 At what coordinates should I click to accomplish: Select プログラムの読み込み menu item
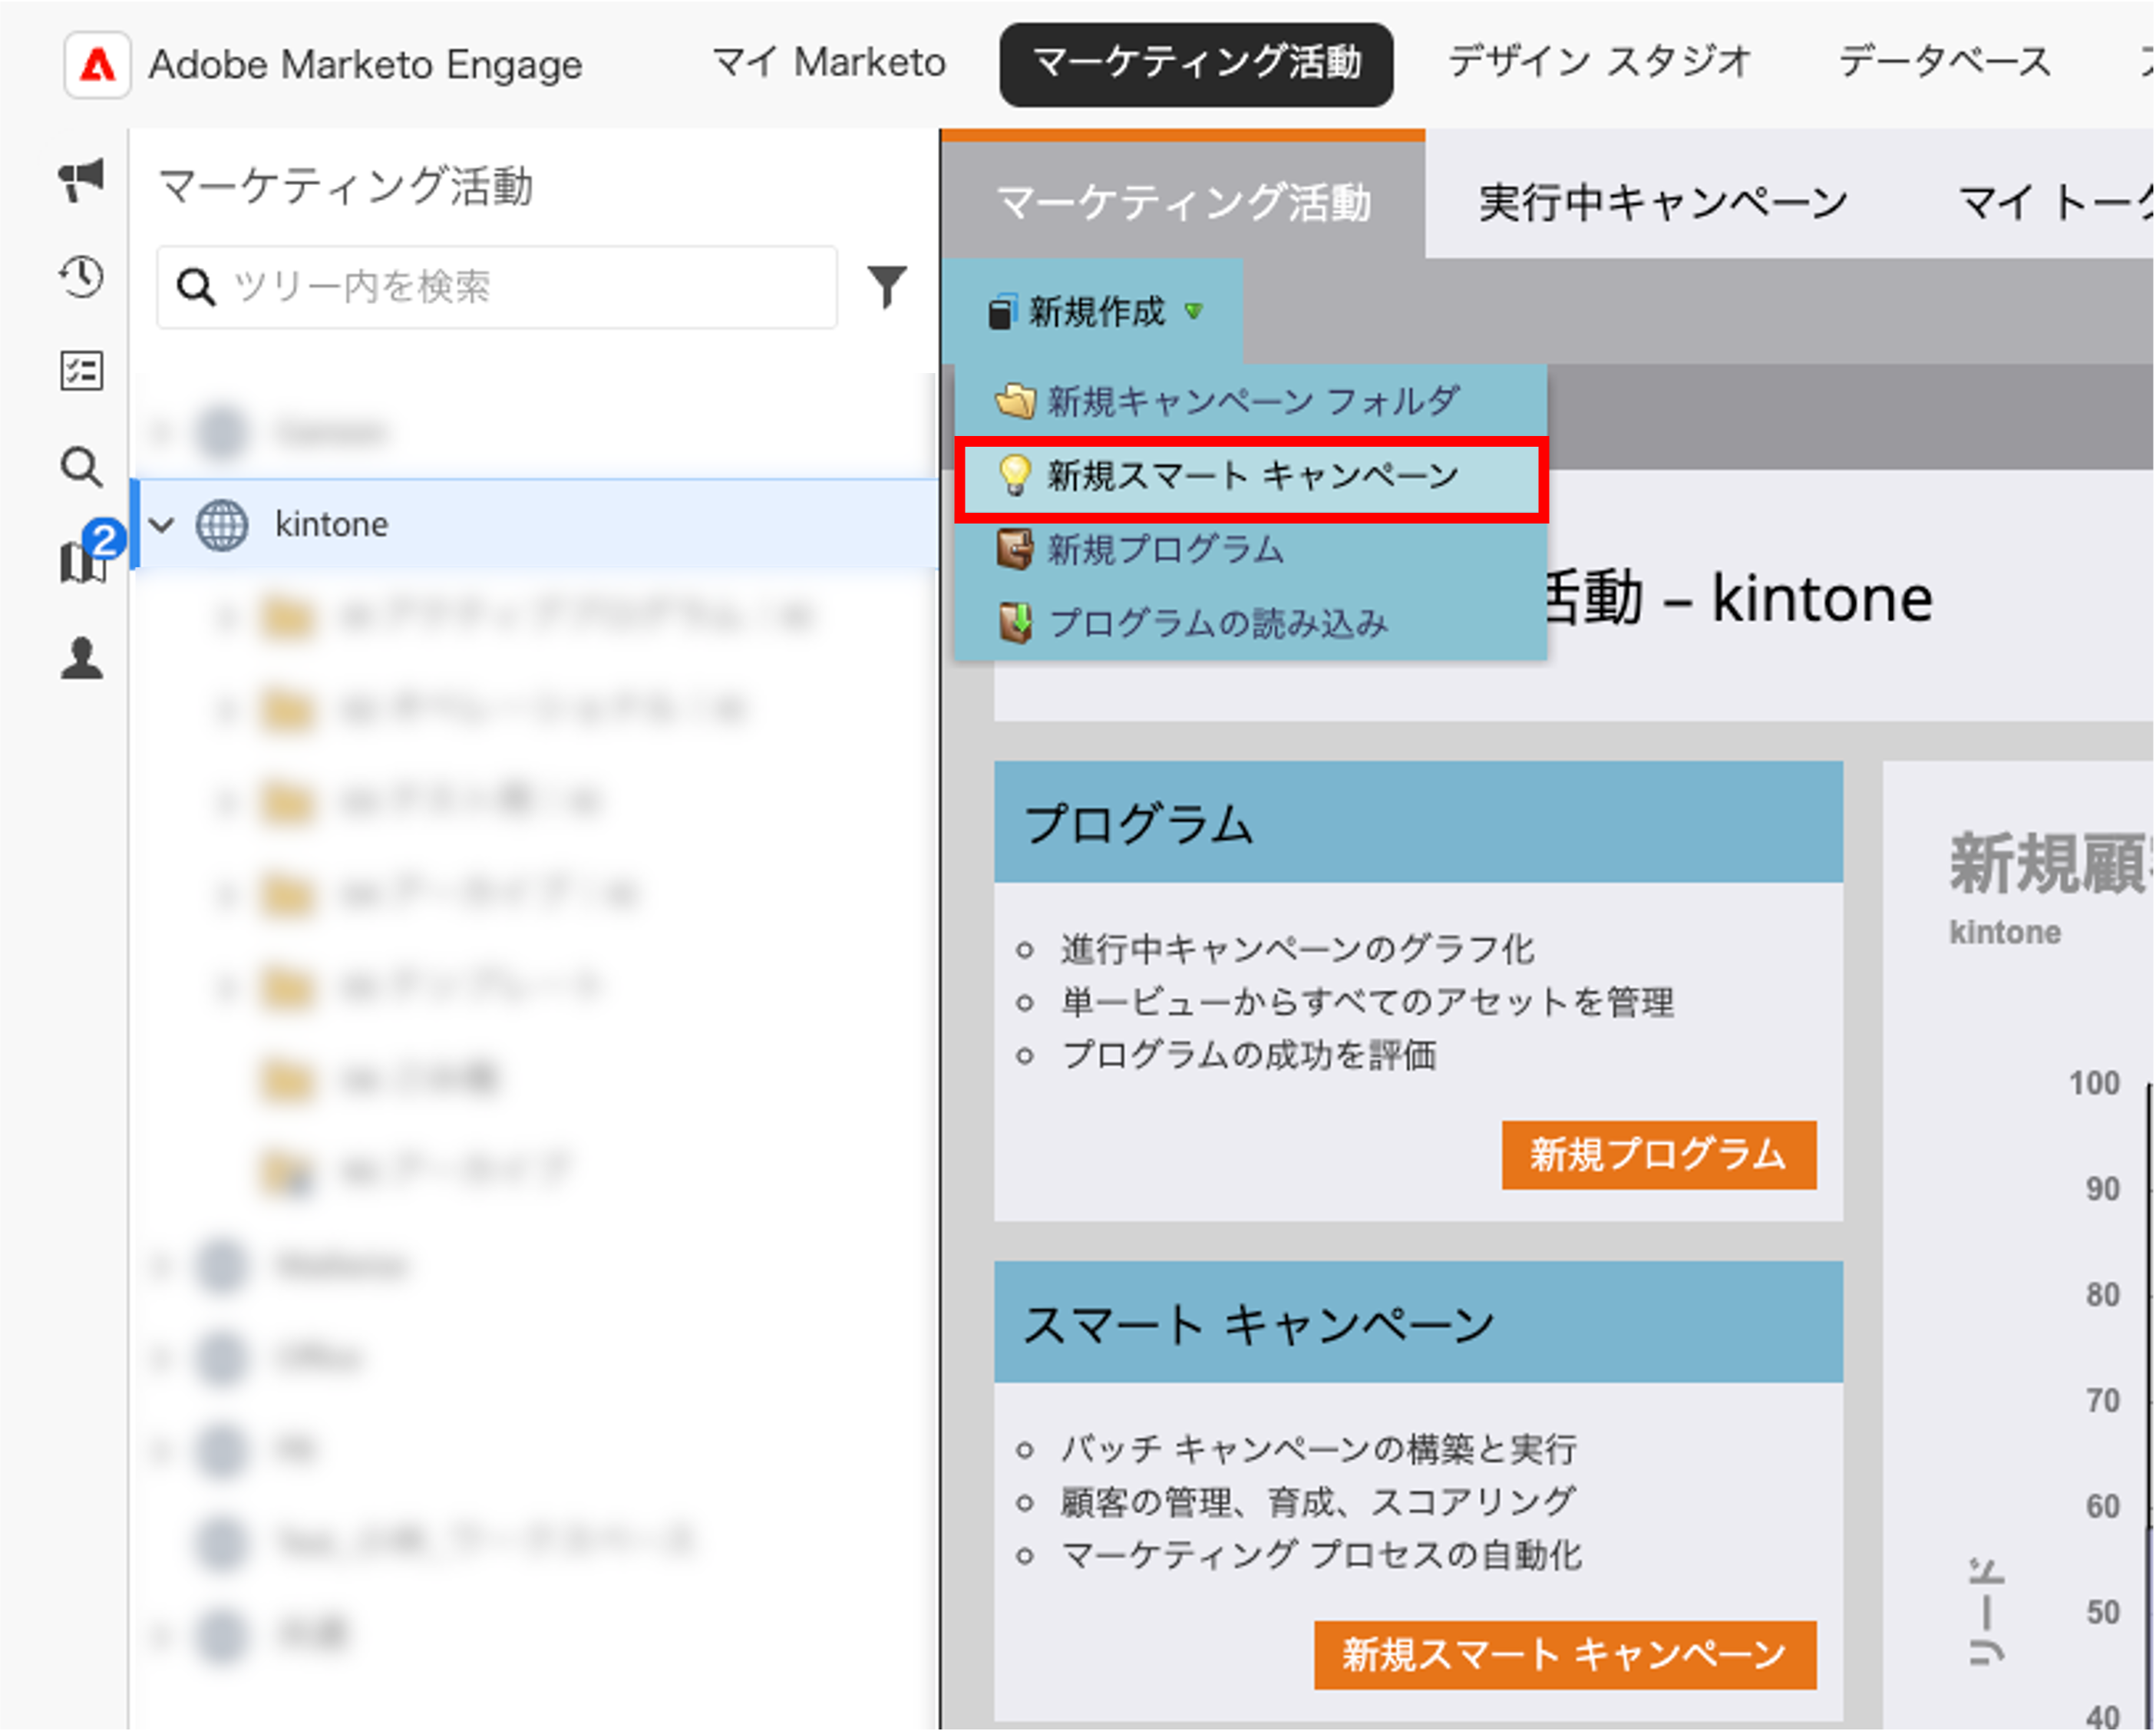1252,624
